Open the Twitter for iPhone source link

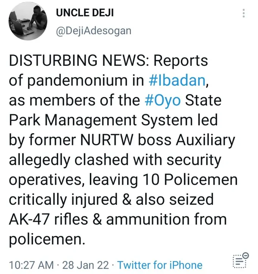click(x=160, y=264)
